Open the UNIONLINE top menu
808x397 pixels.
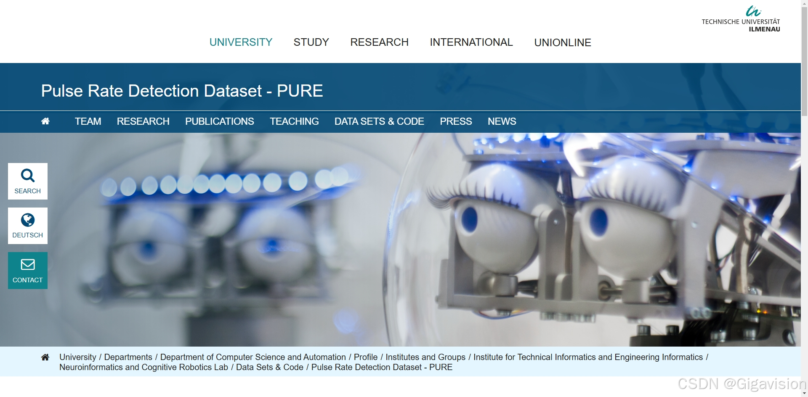563,42
